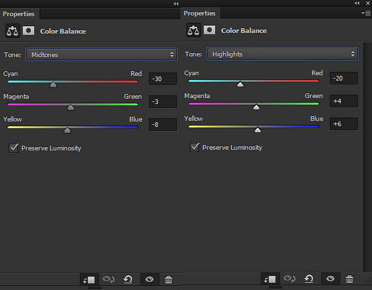Image resolution: width=372 pixels, height=290 pixels.
Task: Click Magenta-Green value field showing -3
Action: [x=163, y=102]
